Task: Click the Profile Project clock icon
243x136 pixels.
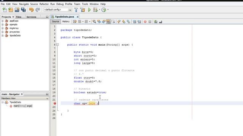Action: pyautogui.click(x=104, y=10)
